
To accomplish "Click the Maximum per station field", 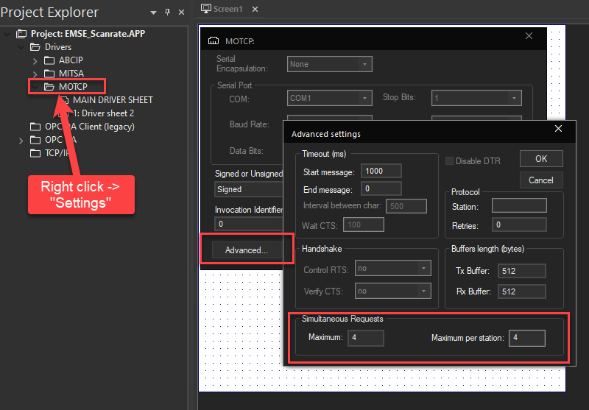I will point(527,338).
